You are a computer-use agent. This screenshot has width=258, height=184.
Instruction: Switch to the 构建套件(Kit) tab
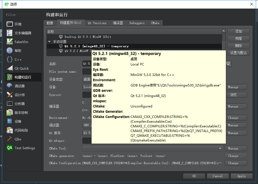(71, 23)
